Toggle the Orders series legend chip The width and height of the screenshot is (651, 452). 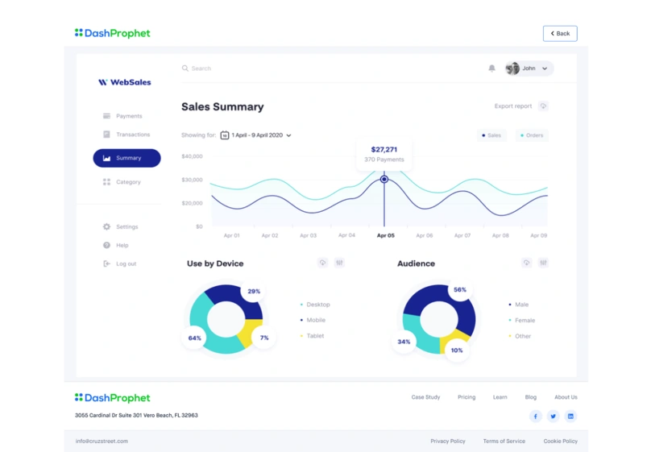click(532, 135)
